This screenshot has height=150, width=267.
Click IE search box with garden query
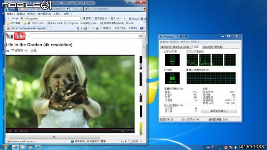(113, 9)
